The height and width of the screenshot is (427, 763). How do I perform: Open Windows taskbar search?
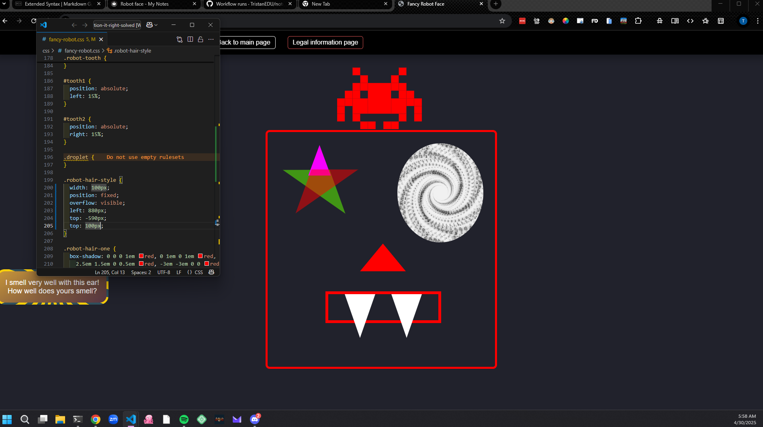coord(25,419)
